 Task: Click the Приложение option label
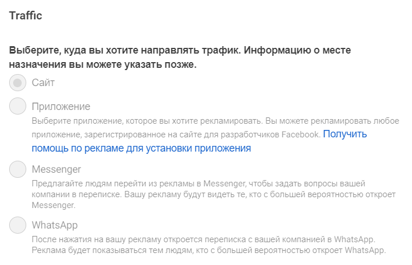pos(61,107)
